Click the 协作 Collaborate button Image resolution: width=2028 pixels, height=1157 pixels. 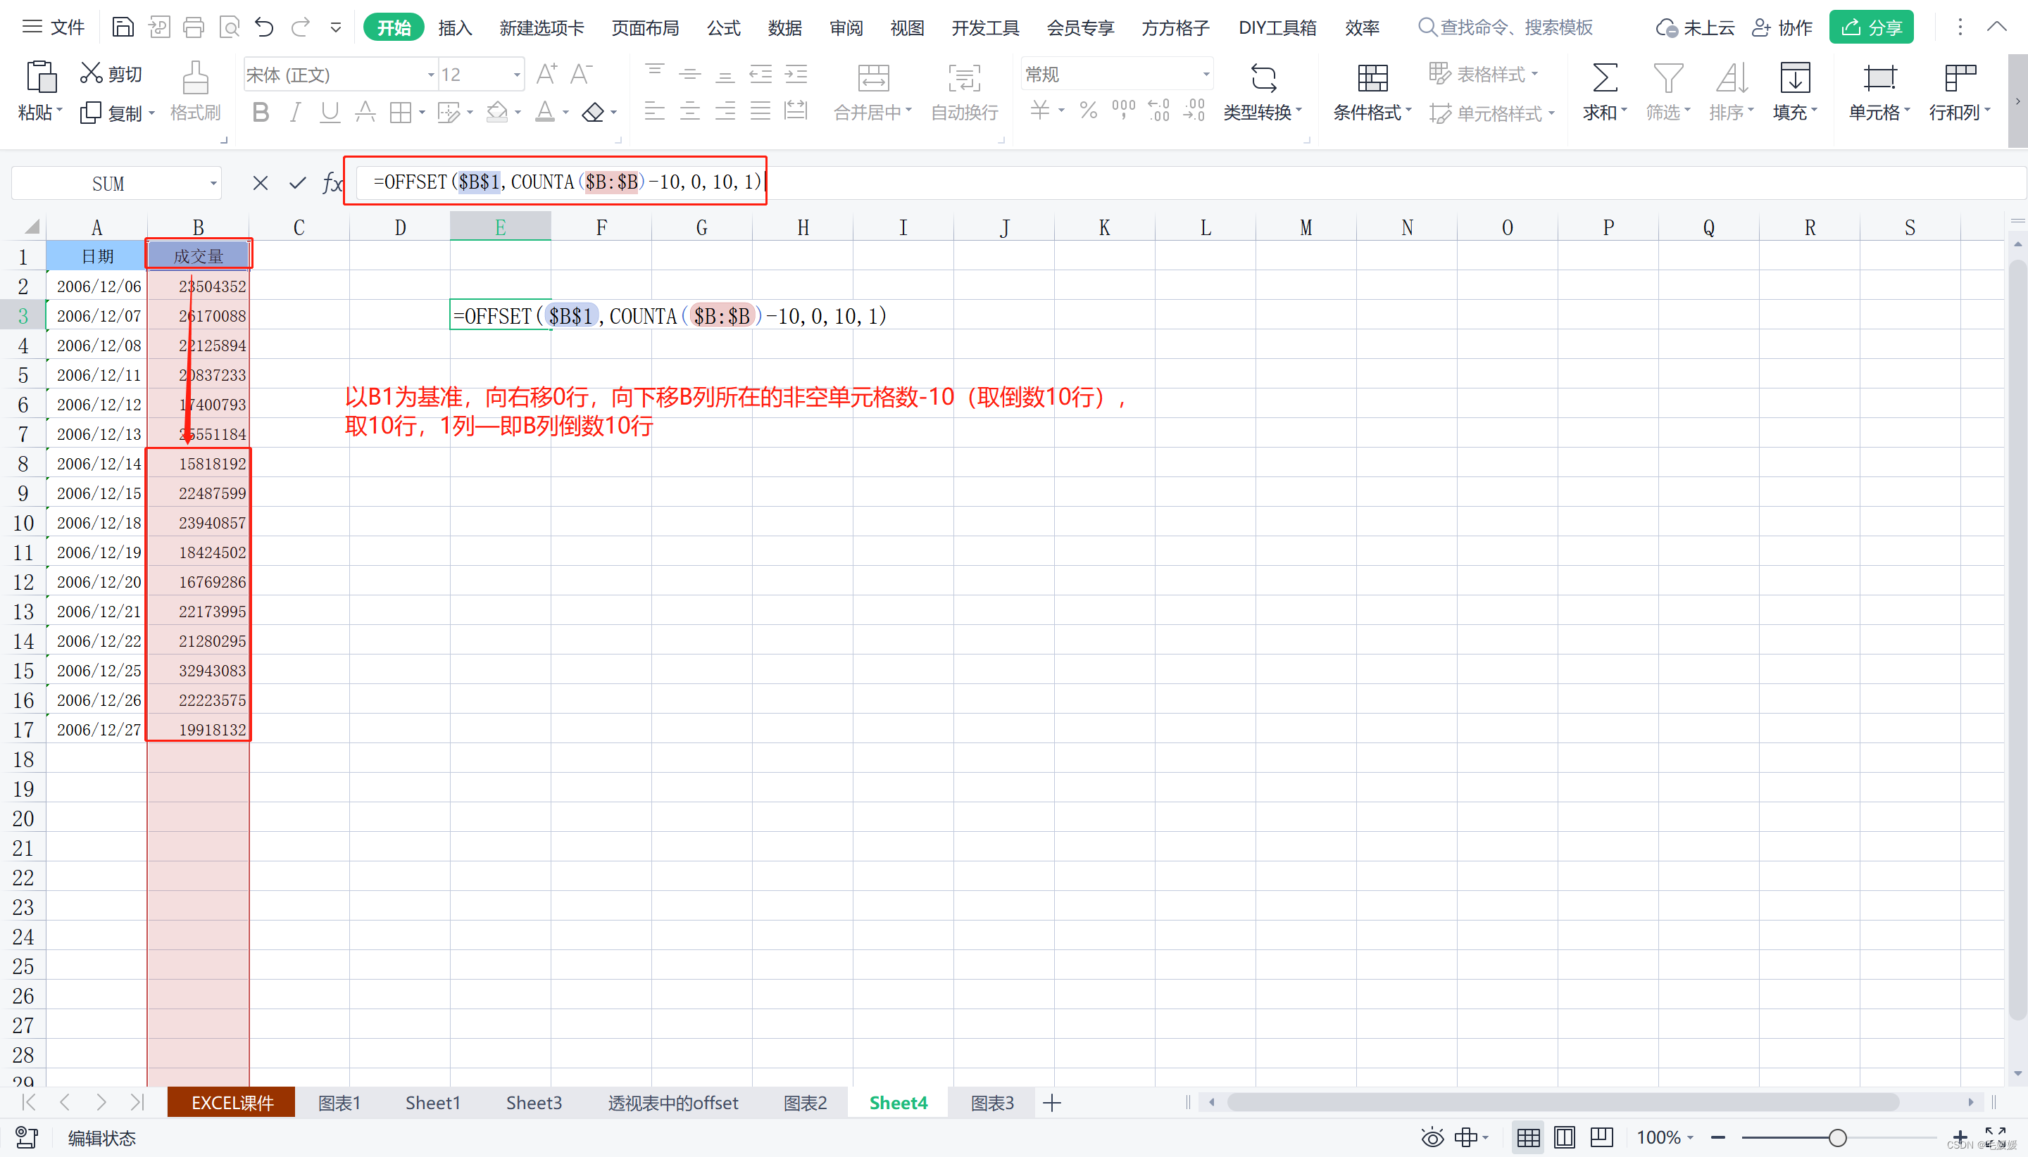1782,28
